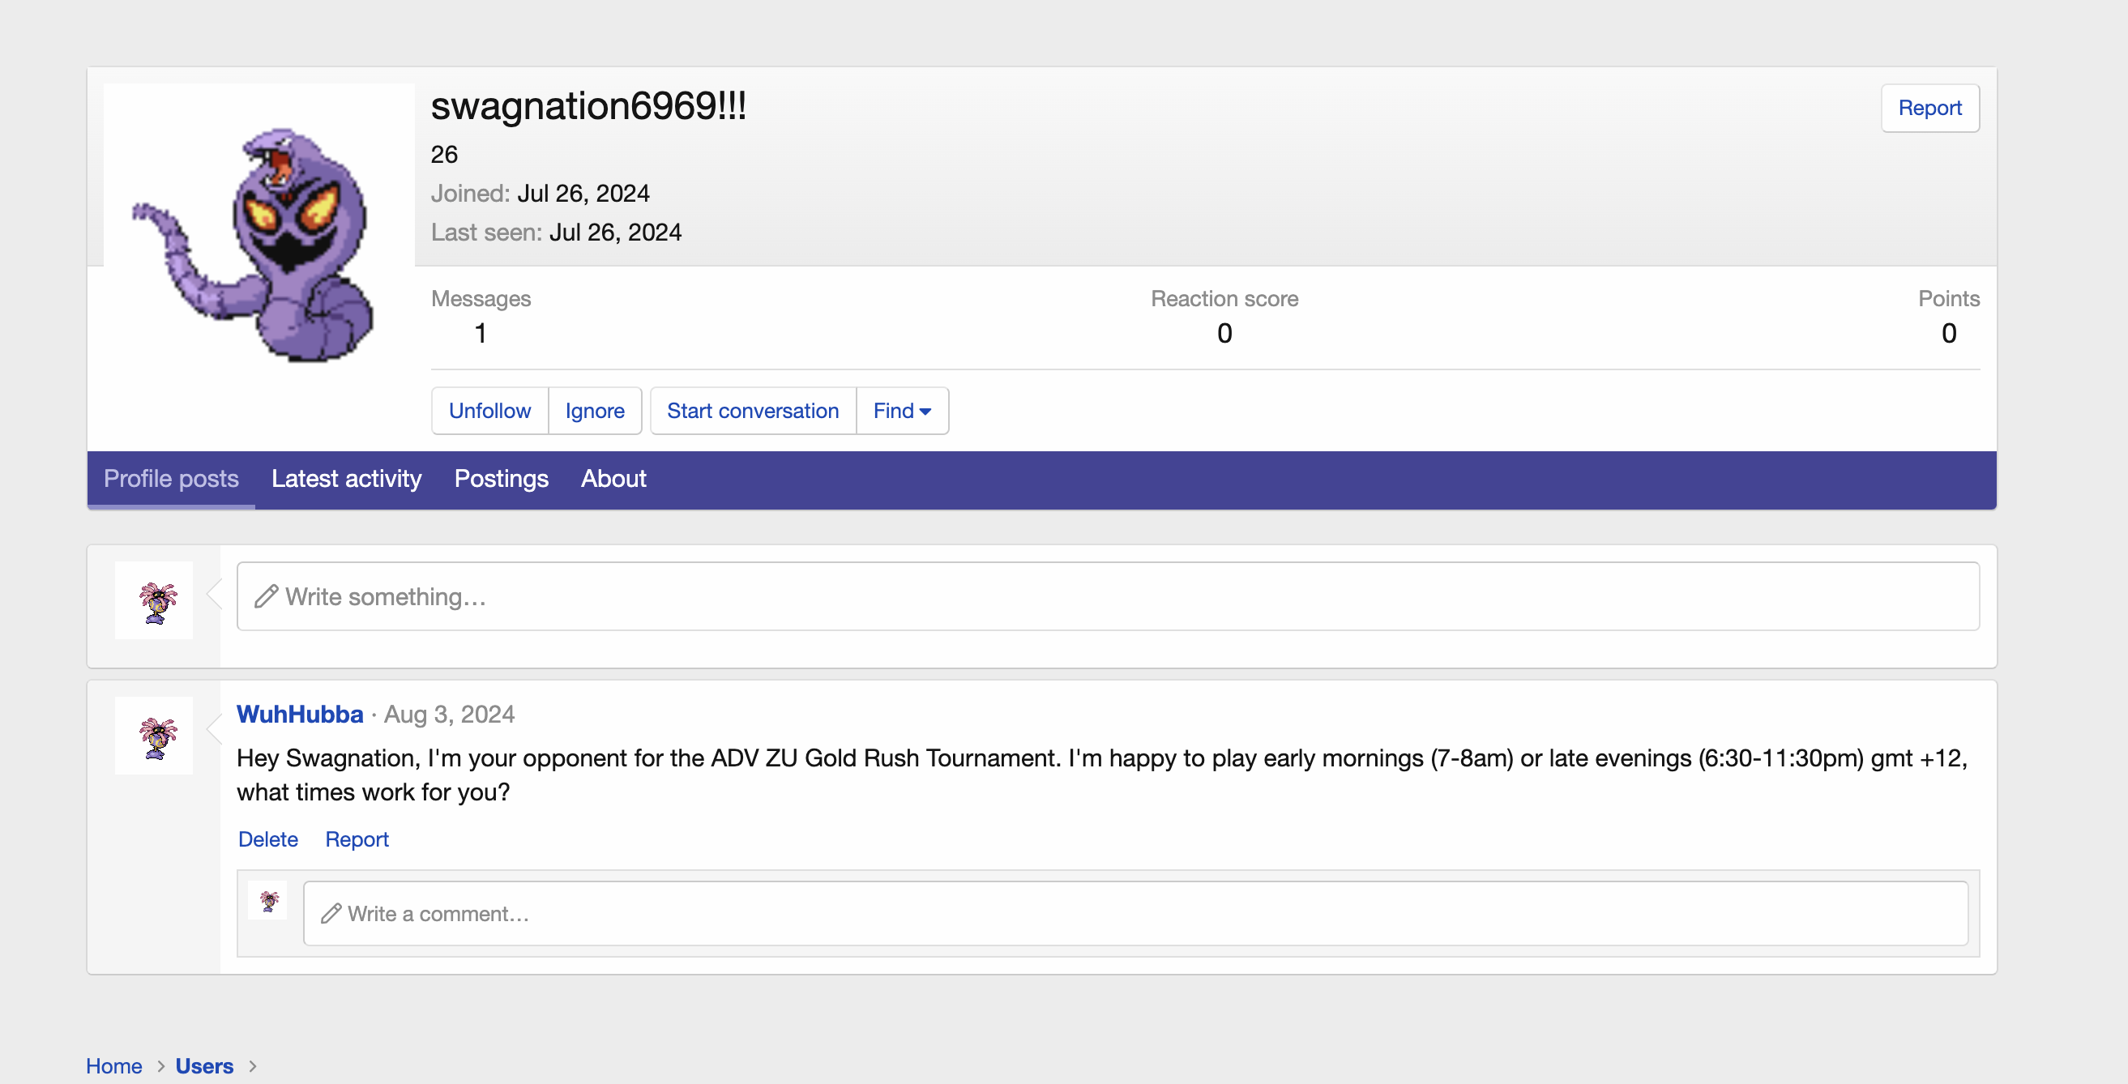Click the Report button in the top corner

(x=1929, y=107)
